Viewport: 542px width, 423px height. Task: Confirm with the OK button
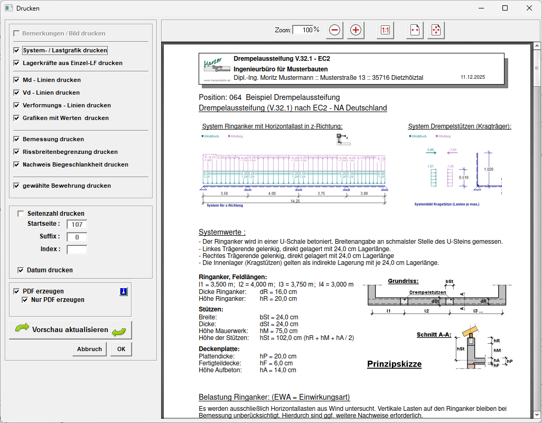[x=121, y=349]
